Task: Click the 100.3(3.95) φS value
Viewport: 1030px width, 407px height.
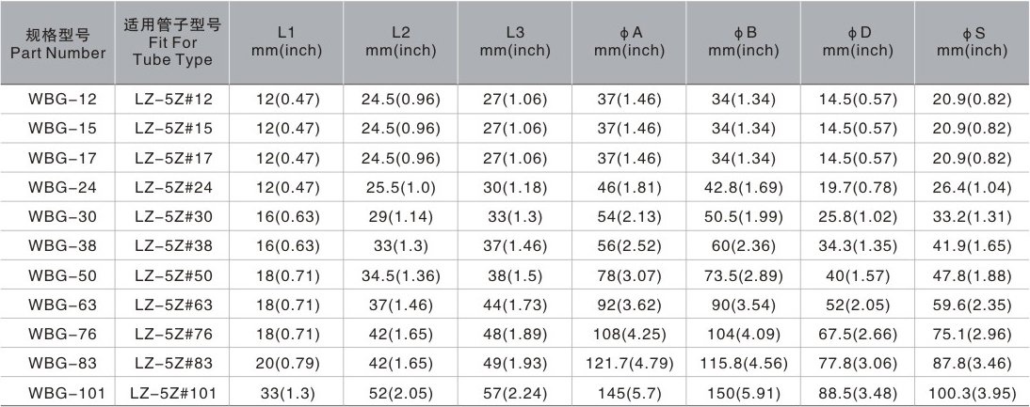Action: [x=973, y=393]
